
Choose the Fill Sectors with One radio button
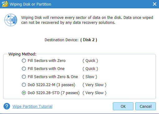(24, 69)
